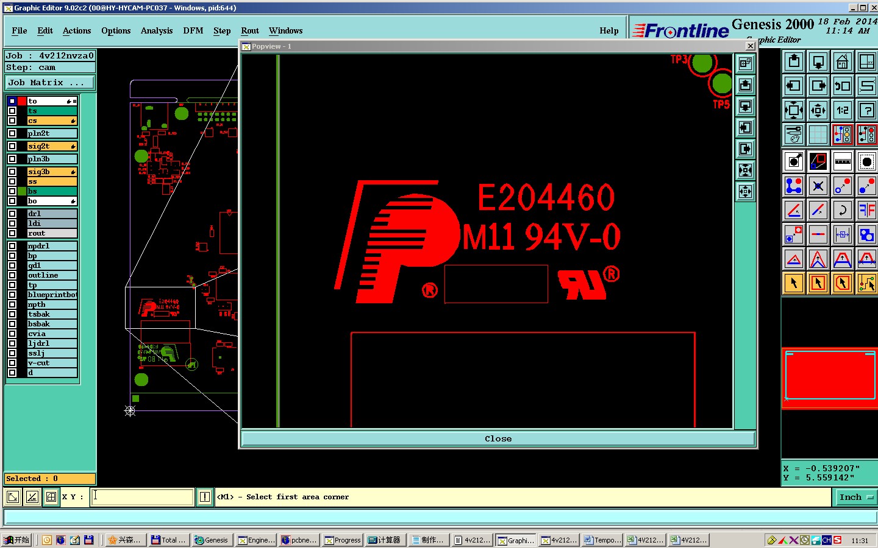
Task: Select the ruler measure tool
Action: [843, 161]
